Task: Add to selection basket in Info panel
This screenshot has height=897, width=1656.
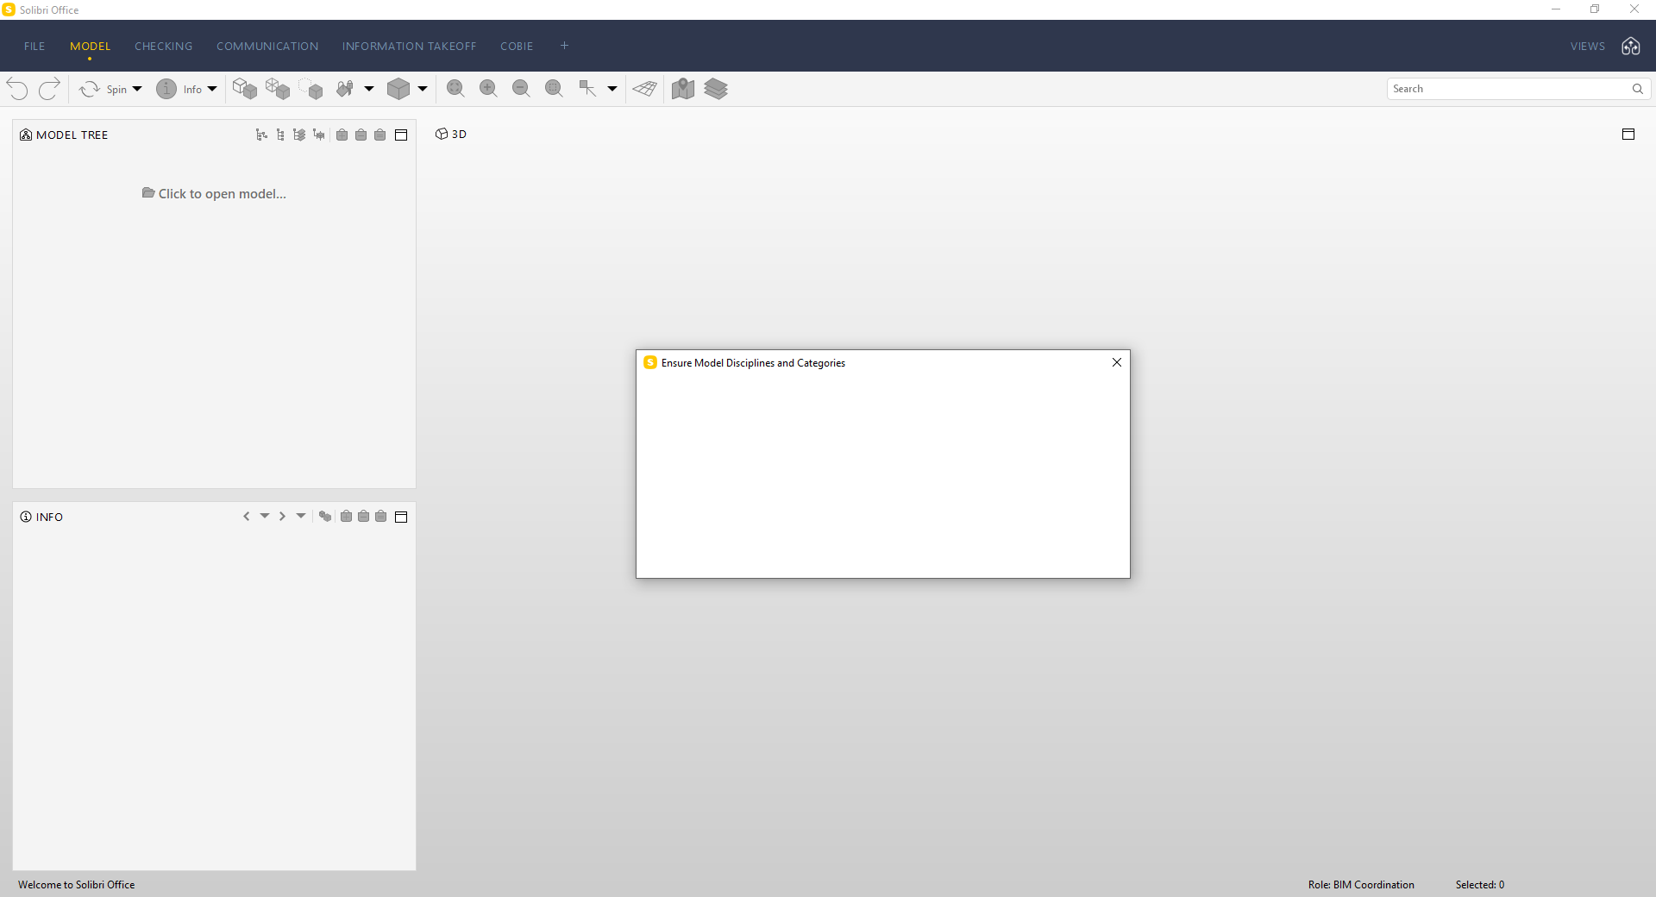Action: tap(347, 517)
